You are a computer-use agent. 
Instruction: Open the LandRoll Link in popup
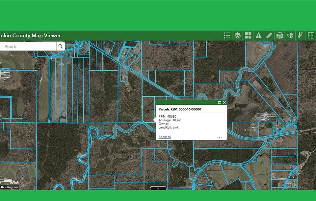176,127
